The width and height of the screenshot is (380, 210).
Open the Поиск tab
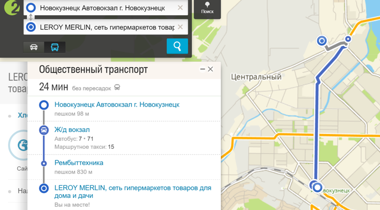point(207,8)
